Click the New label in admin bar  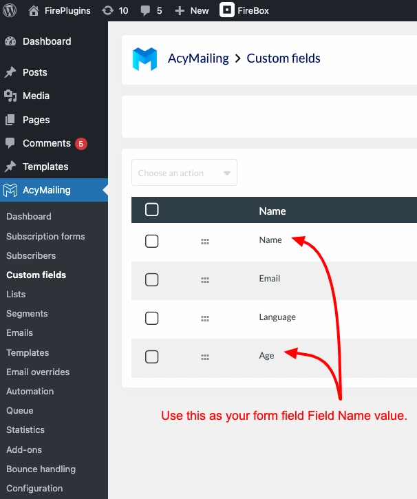coord(200,11)
